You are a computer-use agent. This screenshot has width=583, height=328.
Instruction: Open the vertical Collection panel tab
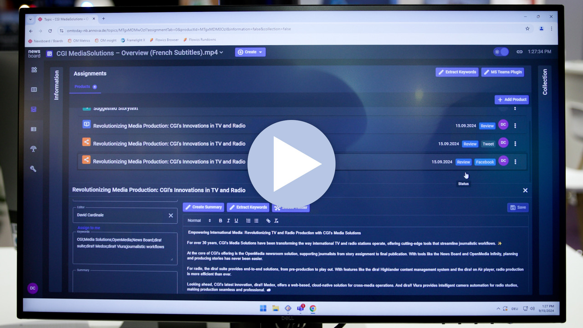pyautogui.click(x=545, y=82)
